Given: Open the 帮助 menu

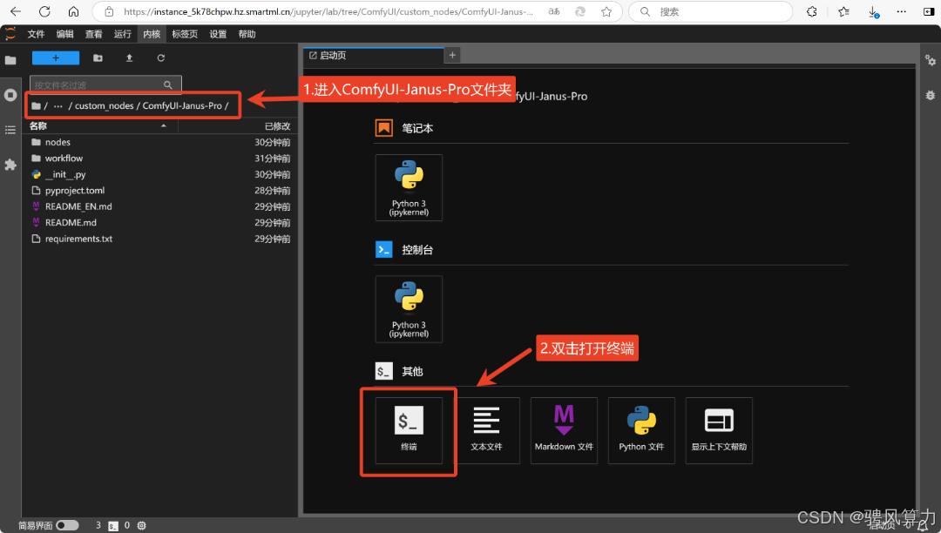Looking at the screenshot, I should [247, 34].
